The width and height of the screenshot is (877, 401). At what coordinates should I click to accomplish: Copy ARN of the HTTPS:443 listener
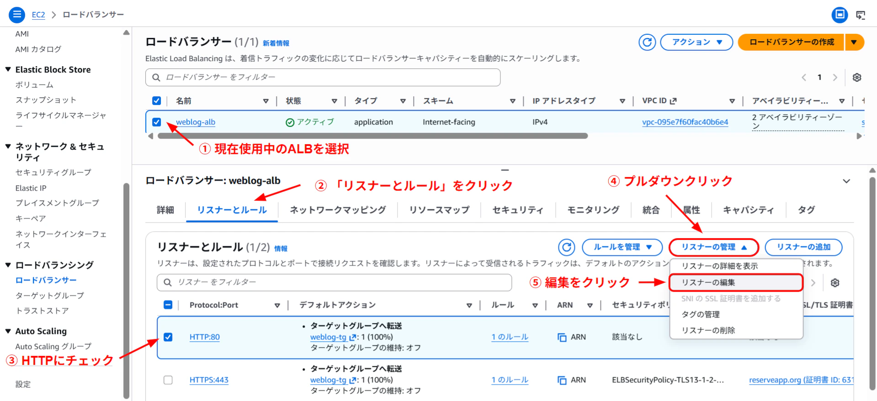pyautogui.click(x=562, y=380)
